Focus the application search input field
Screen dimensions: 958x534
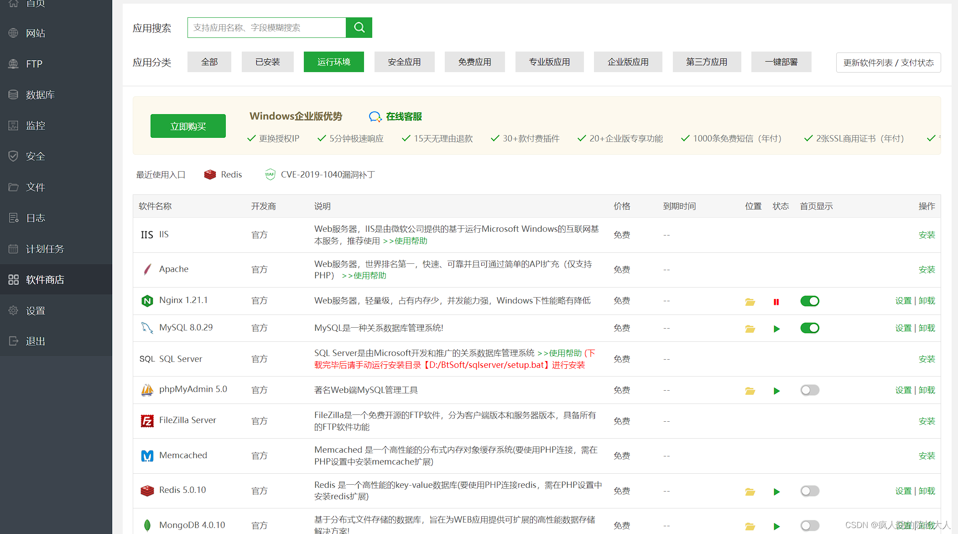267,27
